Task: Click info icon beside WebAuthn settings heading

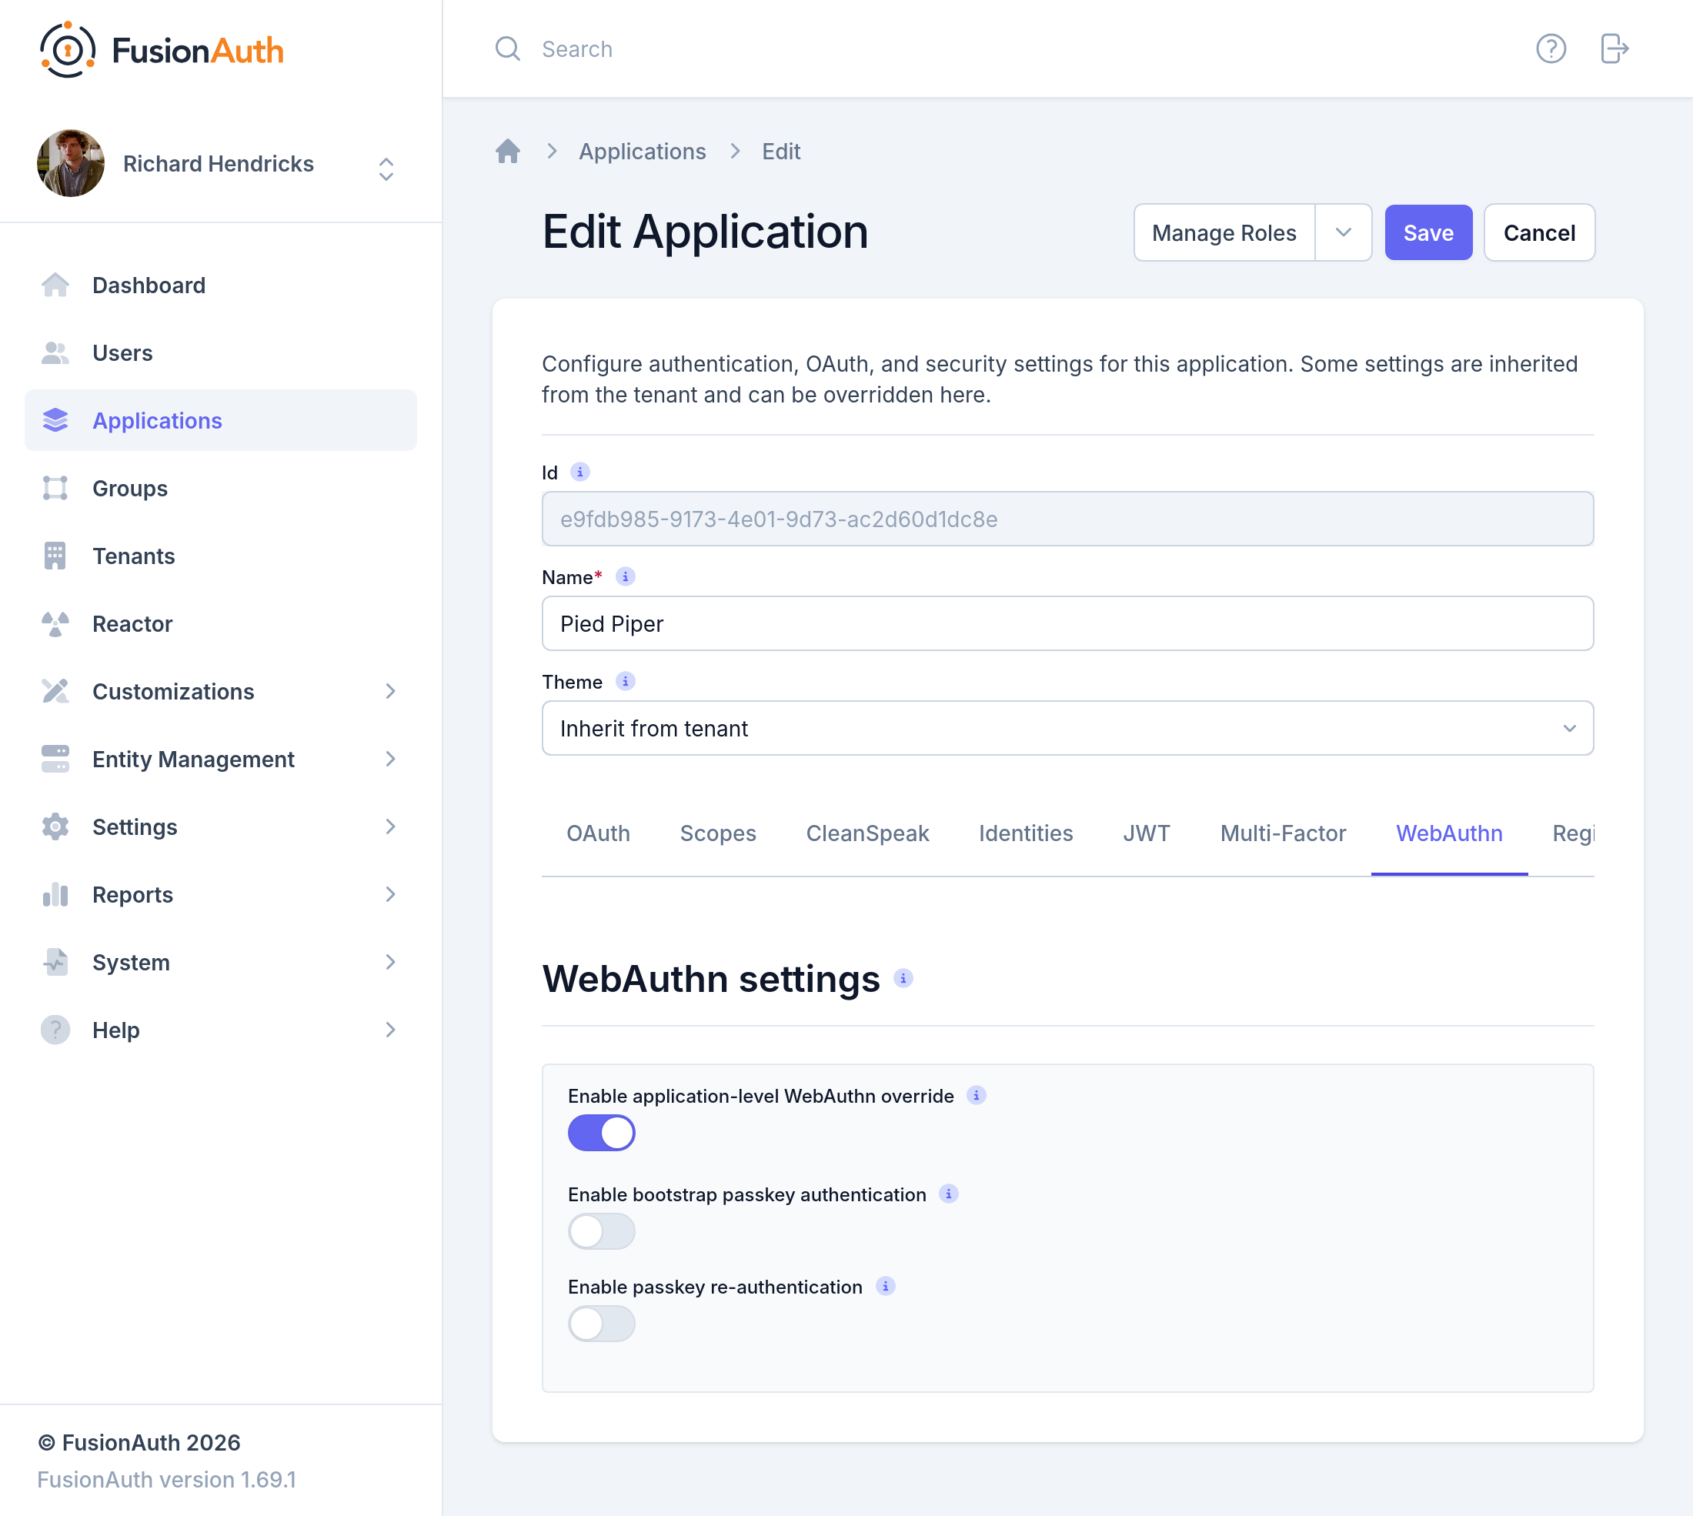Action: click(x=903, y=979)
